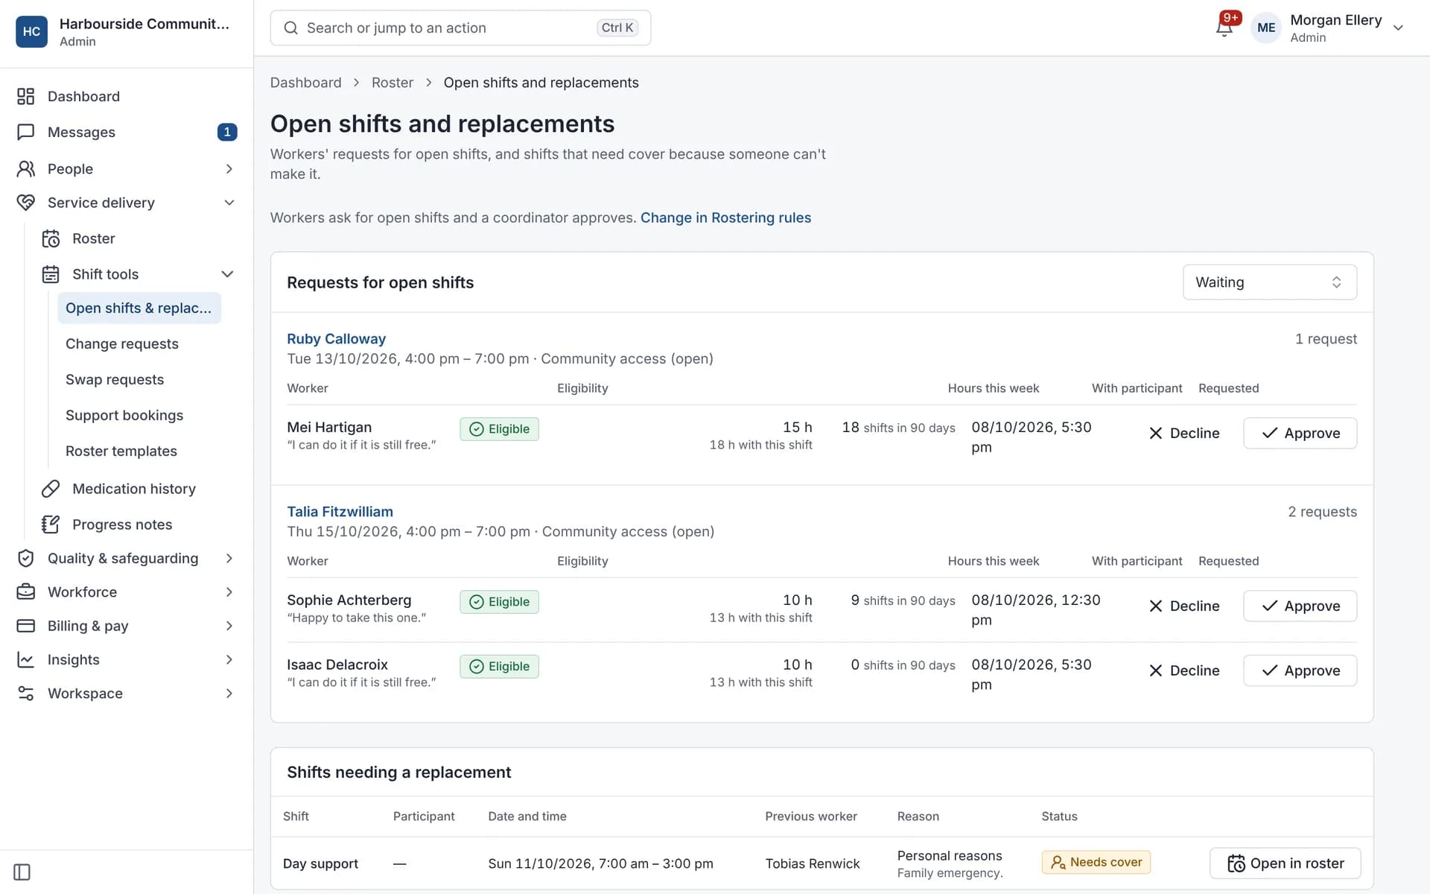Image resolution: width=1430 pixels, height=894 pixels.
Task: Click the Insights chart icon
Action: [26, 659]
